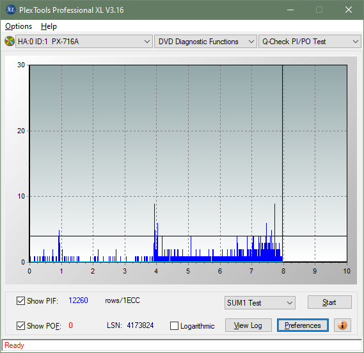Screen dimensions: 364x353
Task: Expand the SUM1 Test dropdown
Action: 260,303
